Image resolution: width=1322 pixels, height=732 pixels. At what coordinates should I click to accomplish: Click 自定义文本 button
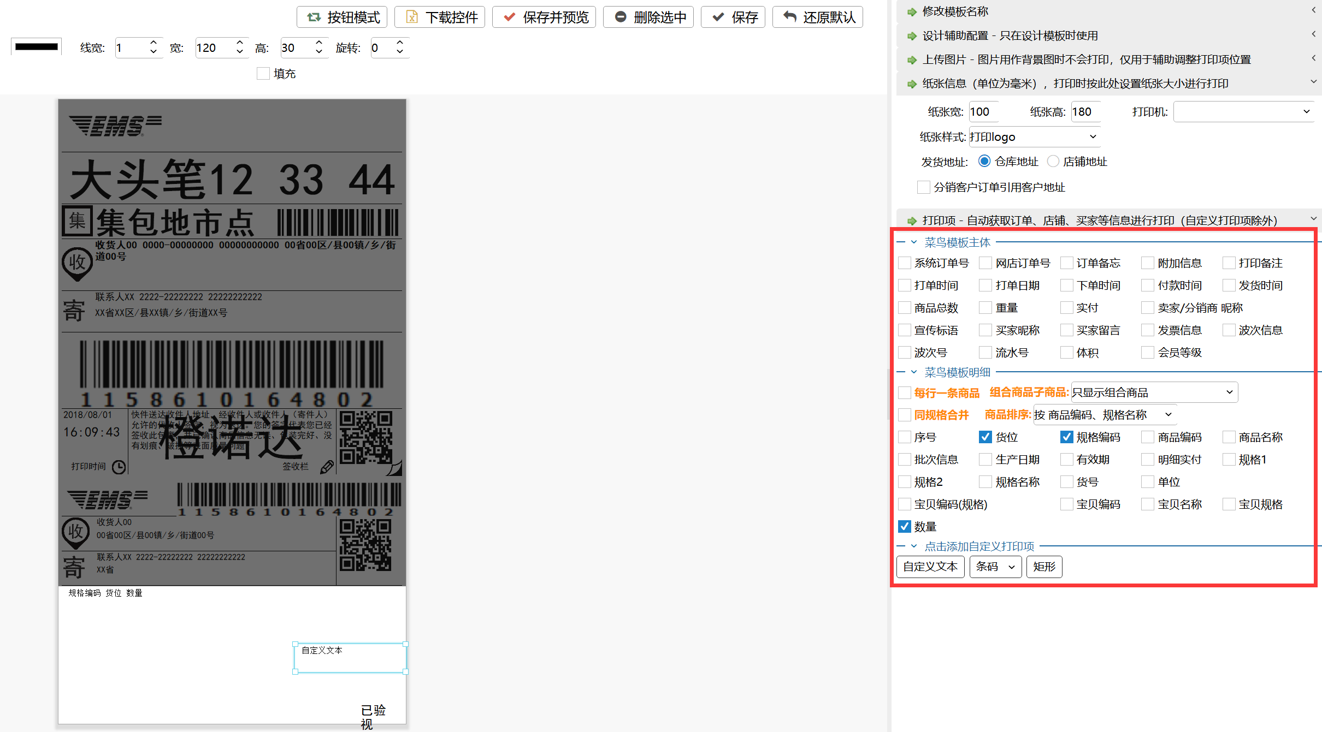click(x=930, y=567)
